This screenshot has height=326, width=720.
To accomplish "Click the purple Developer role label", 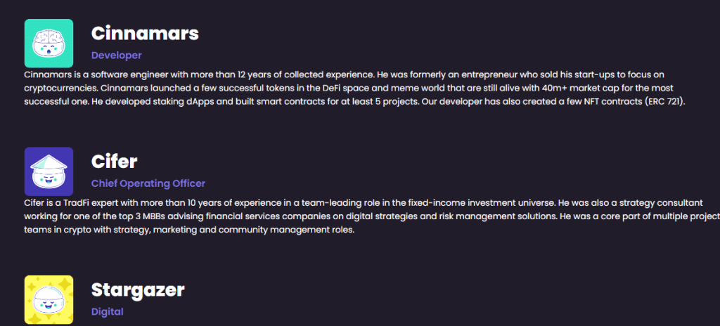I will 116,55.
